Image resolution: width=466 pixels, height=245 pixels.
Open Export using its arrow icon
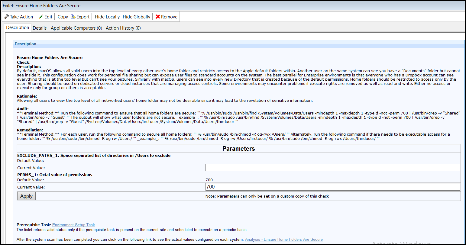(72, 17)
